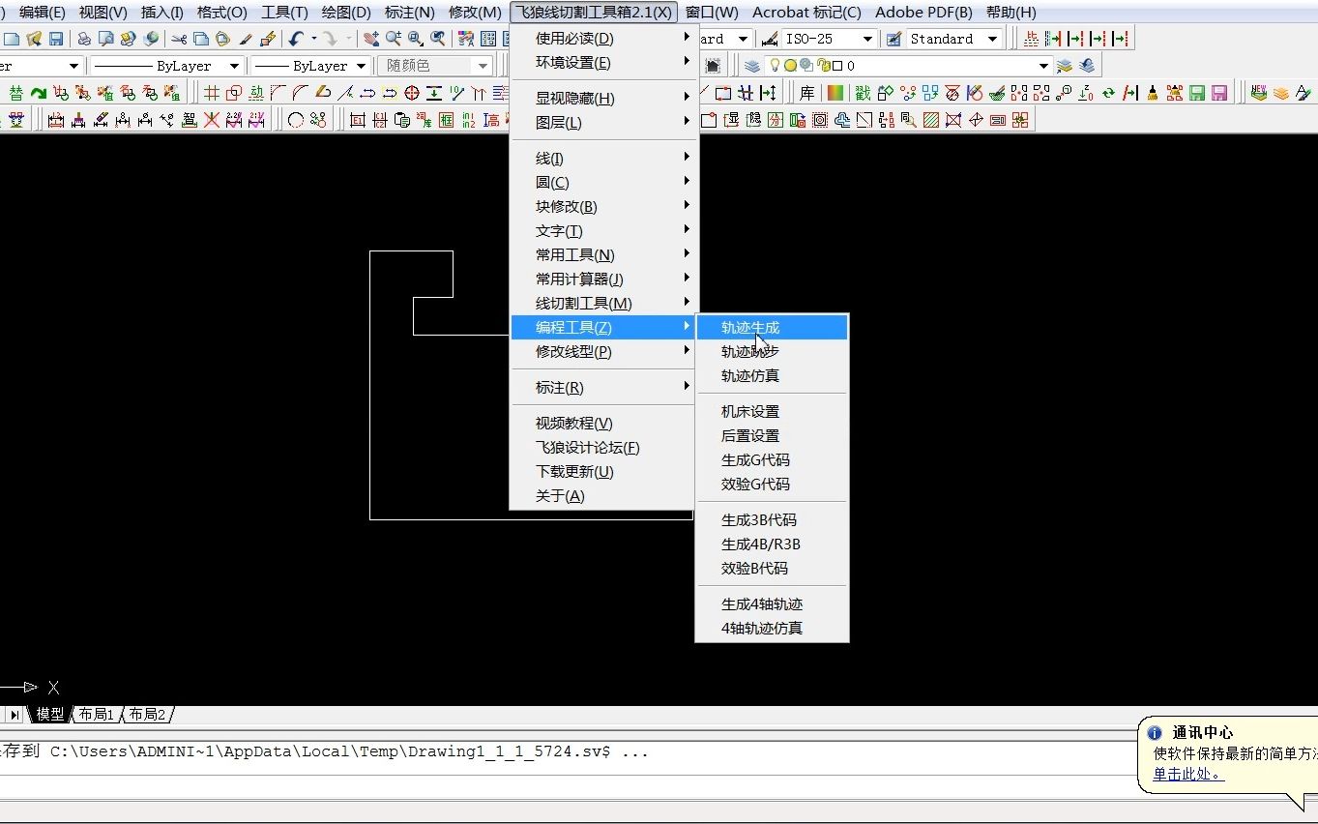
Task: Click the 库 library toolbar icon
Action: point(806,94)
